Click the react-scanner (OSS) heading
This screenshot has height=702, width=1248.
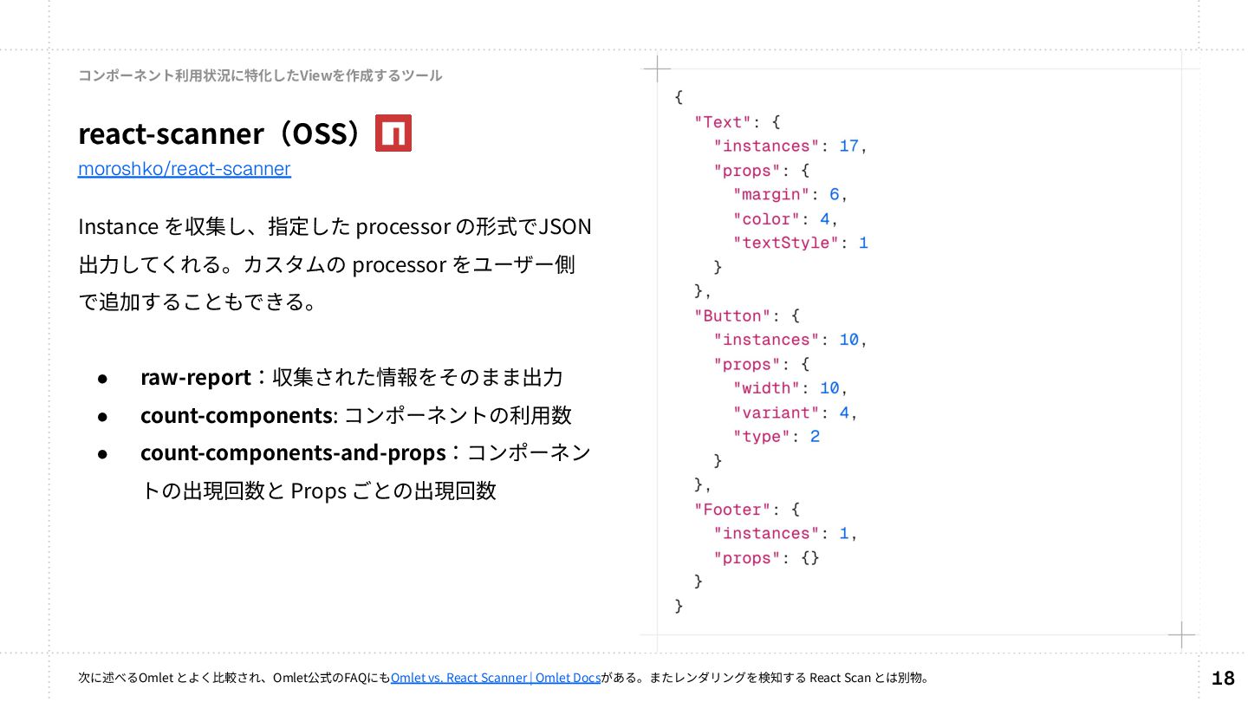[219, 133]
